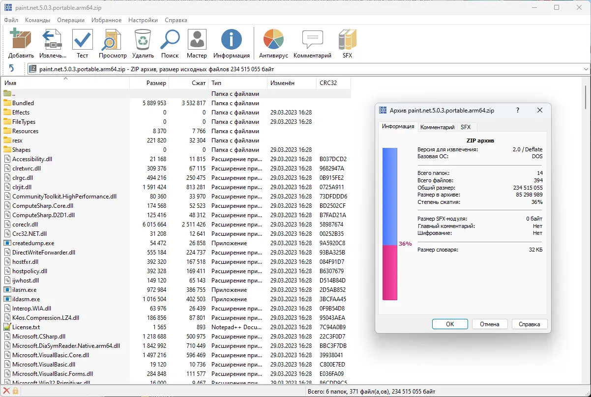The height and width of the screenshot is (397, 591).
Task: Open the Файл menu
Action: click(x=11, y=20)
